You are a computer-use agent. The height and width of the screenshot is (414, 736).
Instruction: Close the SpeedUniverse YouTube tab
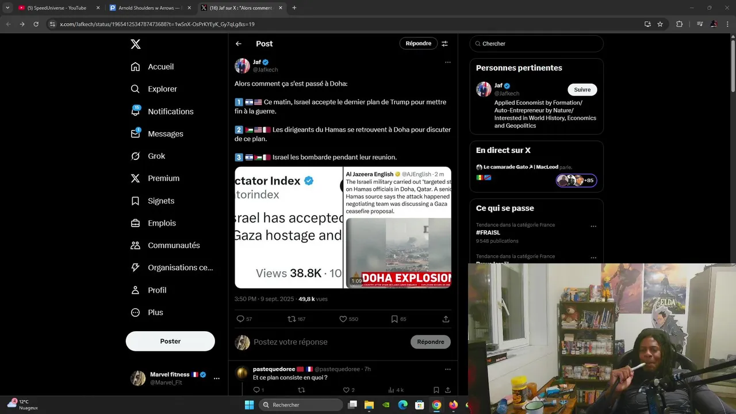[x=98, y=8]
